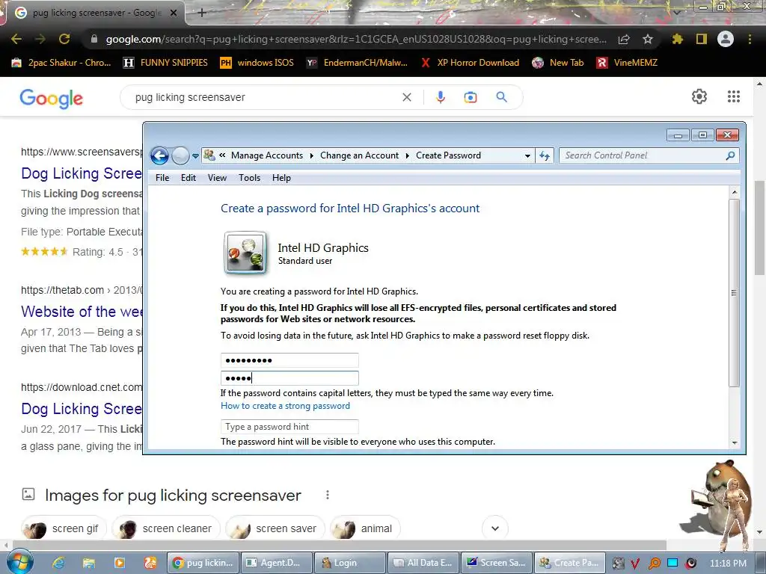Open the Edit menu
766x574 pixels.
[188, 178]
